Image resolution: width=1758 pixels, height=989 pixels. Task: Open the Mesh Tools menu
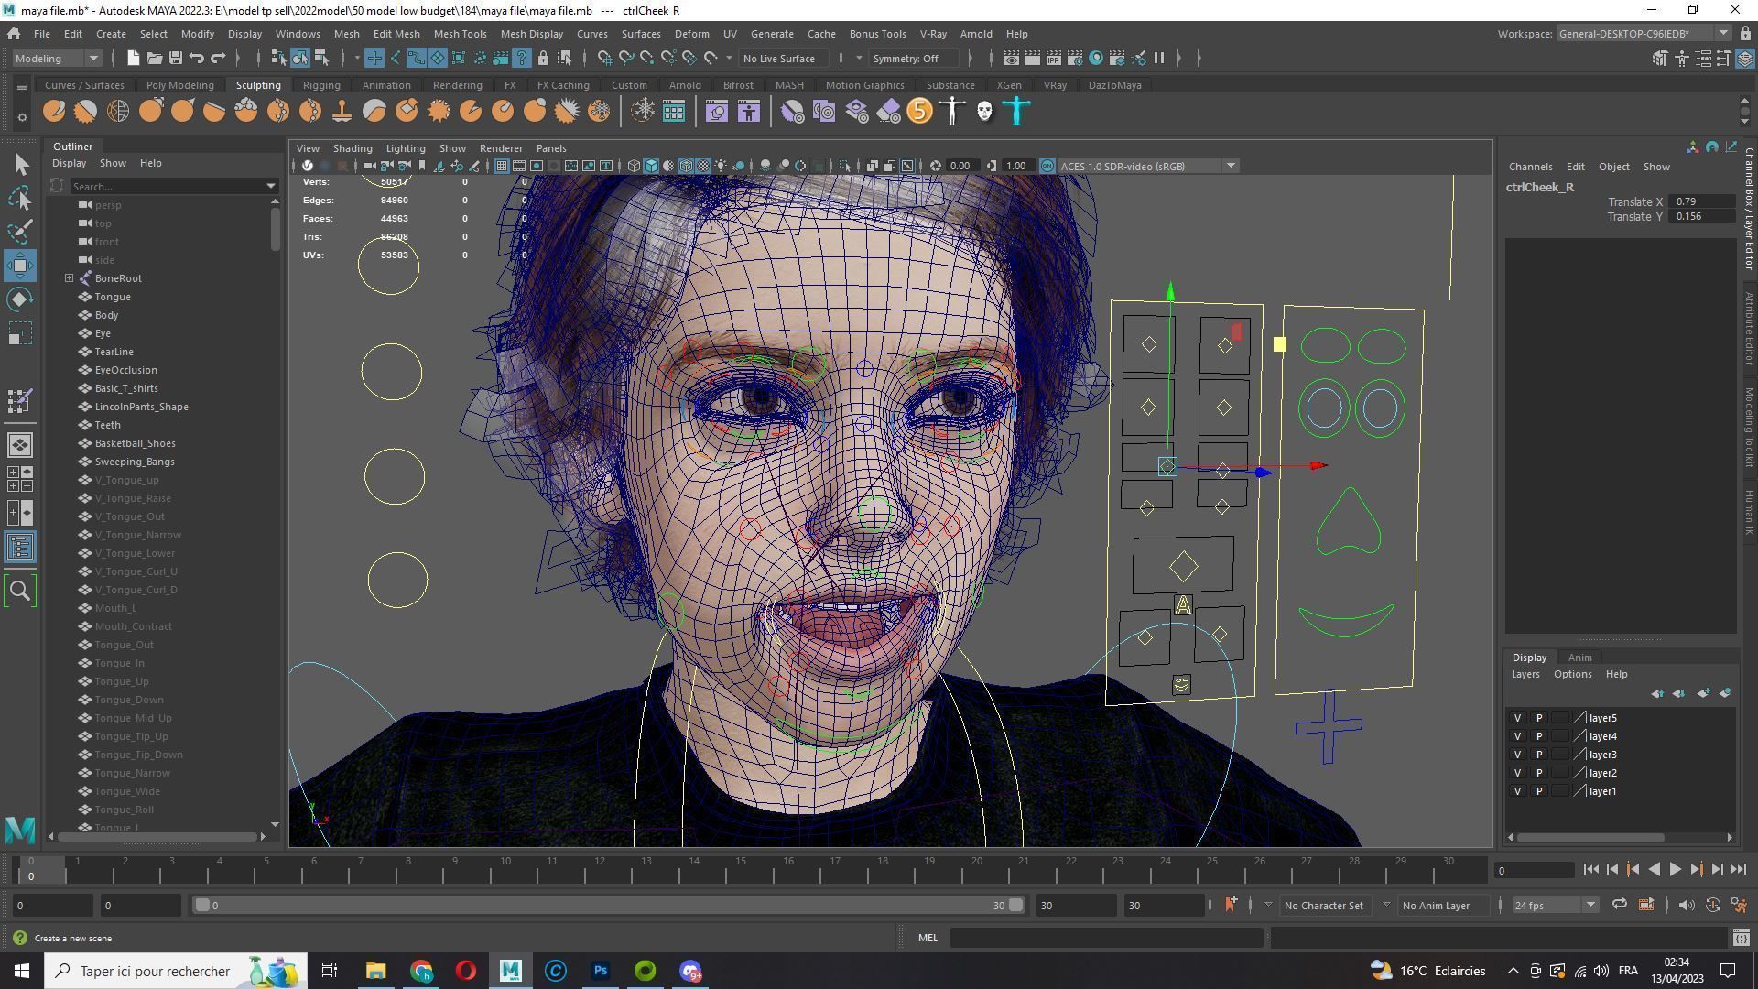click(460, 34)
